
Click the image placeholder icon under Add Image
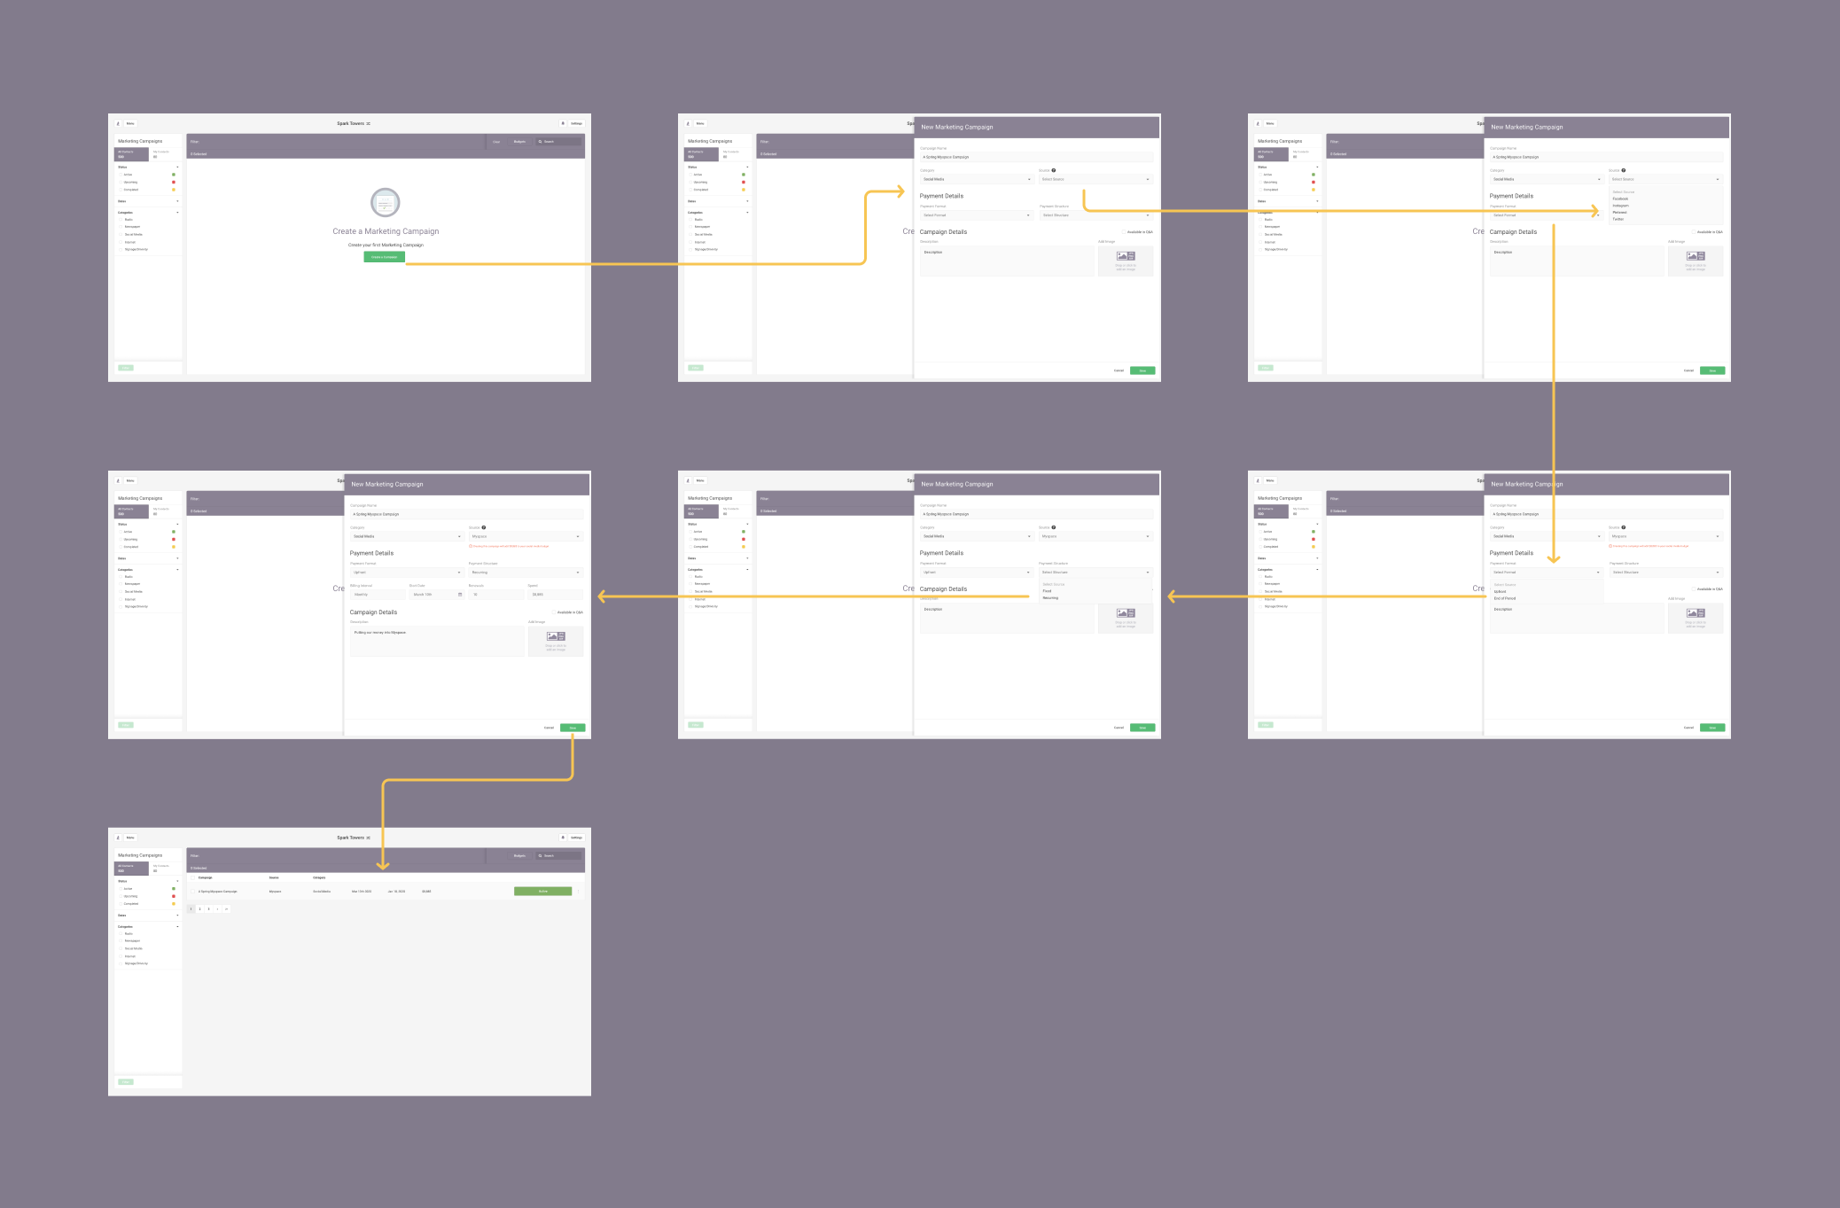(1126, 257)
